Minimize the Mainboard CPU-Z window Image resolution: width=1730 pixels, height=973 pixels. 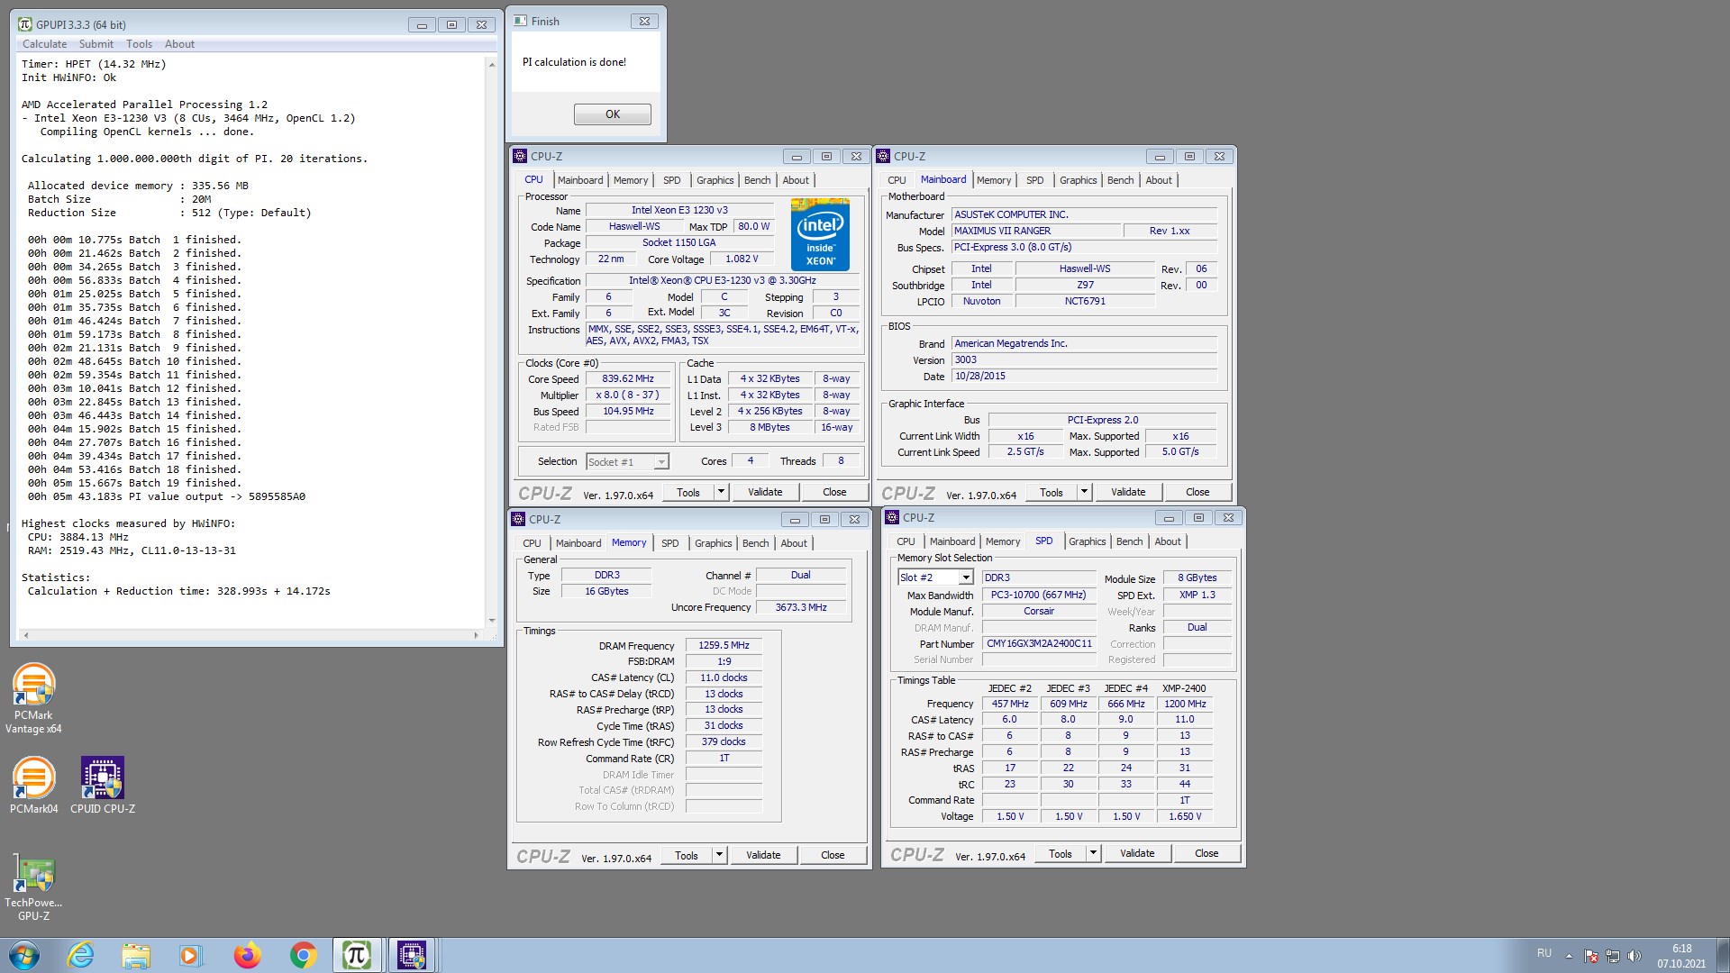point(1160,157)
